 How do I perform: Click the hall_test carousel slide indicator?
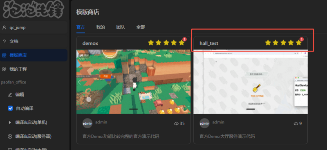coord(251,109)
